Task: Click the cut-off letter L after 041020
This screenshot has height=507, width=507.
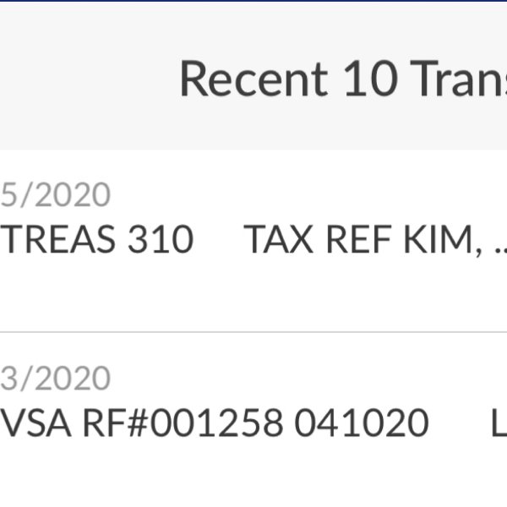Action: [x=499, y=423]
